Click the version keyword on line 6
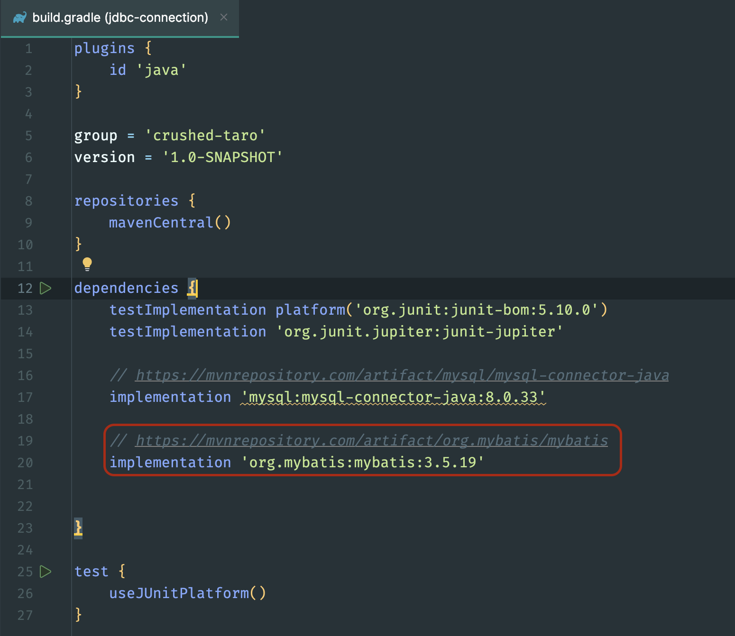Screen dimensions: 735x636 click(105, 157)
